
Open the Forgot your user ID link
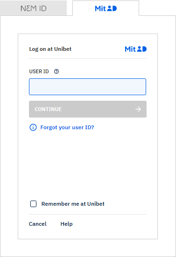67,127
